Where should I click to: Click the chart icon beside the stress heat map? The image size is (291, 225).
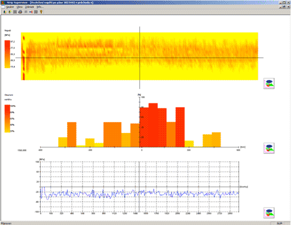click(269, 83)
